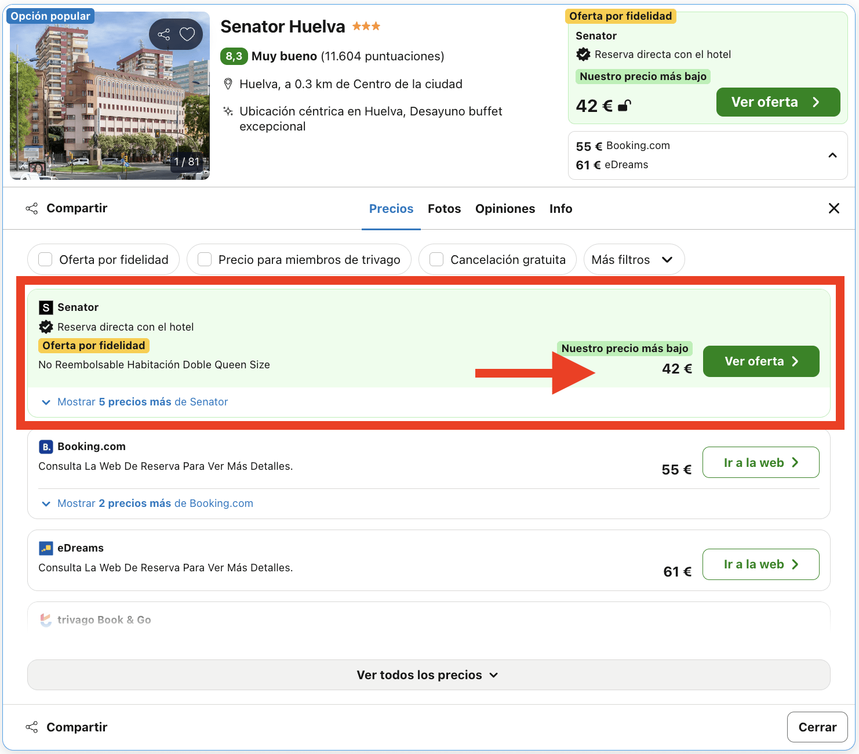Click the location pin icon near Huelva

(228, 84)
